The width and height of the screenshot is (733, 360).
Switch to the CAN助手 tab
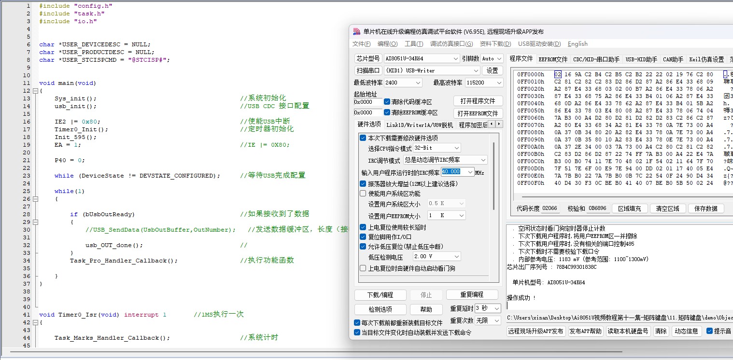(x=673, y=59)
